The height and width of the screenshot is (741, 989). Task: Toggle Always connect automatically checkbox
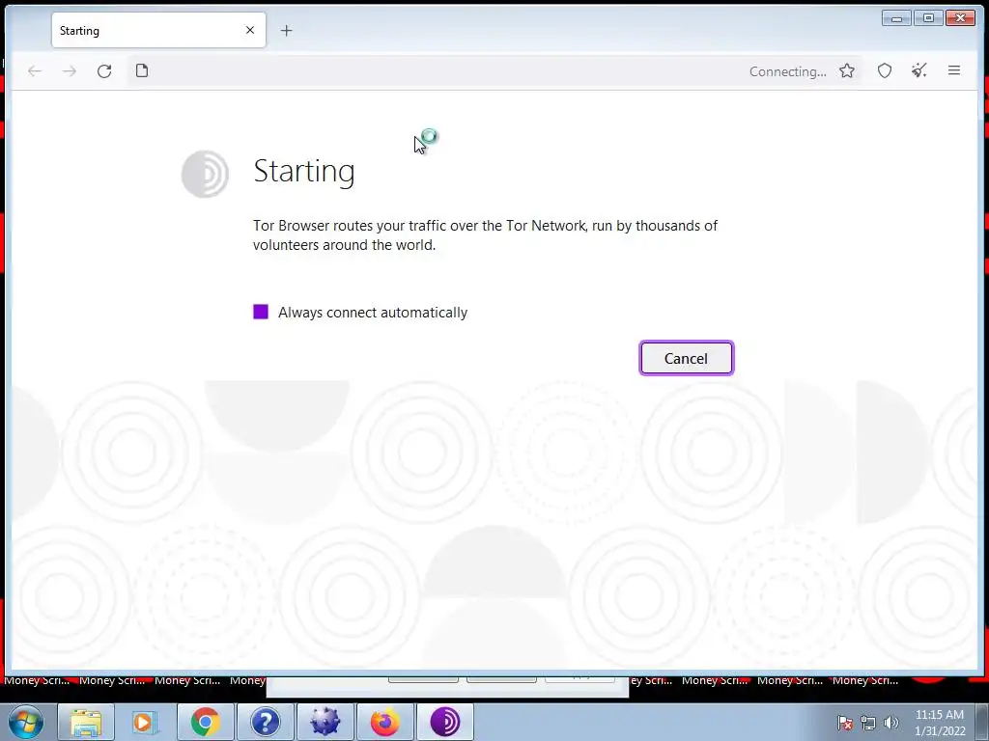tap(261, 312)
